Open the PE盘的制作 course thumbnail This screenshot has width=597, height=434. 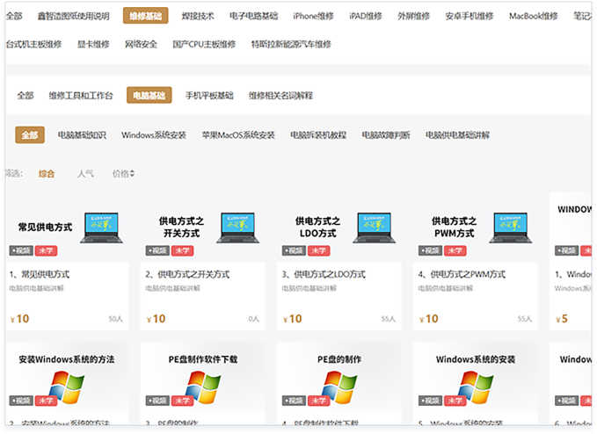click(x=339, y=379)
